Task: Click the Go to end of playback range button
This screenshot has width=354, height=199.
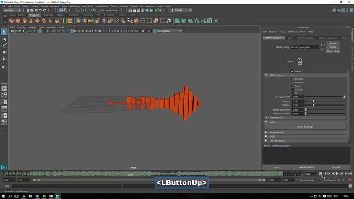Action: pyautogui.click(x=350, y=174)
